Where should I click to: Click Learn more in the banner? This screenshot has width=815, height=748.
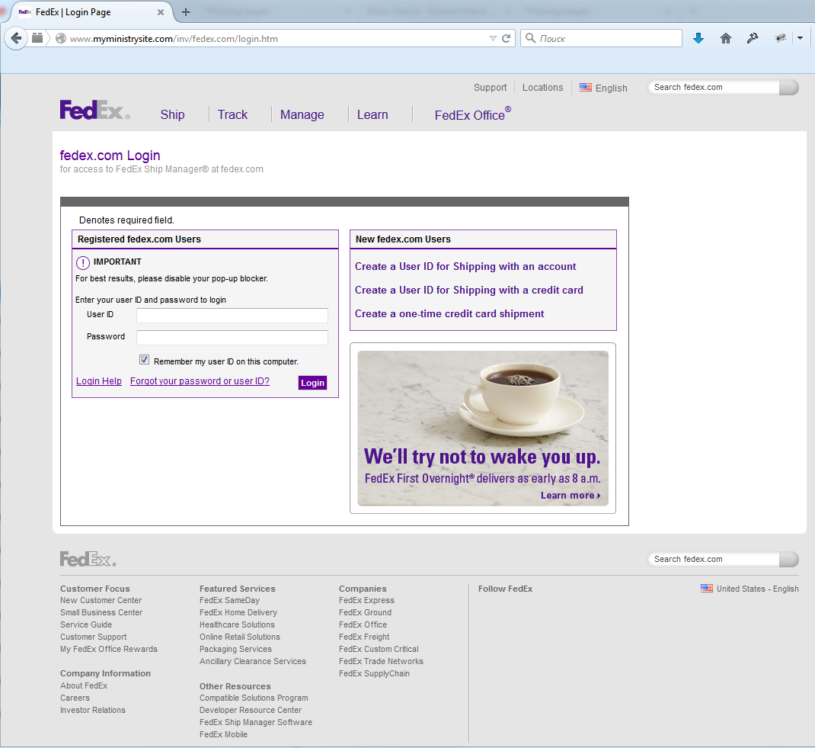pos(570,496)
